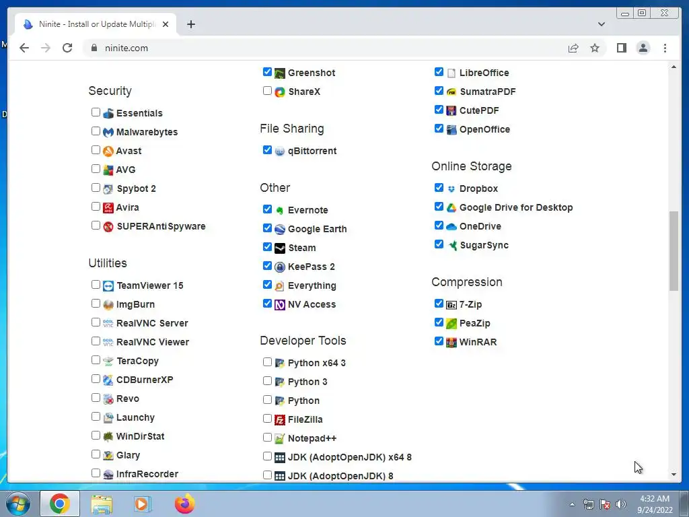The width and height of the screenshot is (689, 517).
Task: Uncheck the SumatraPDF checkbox
Action: point(439,91)
